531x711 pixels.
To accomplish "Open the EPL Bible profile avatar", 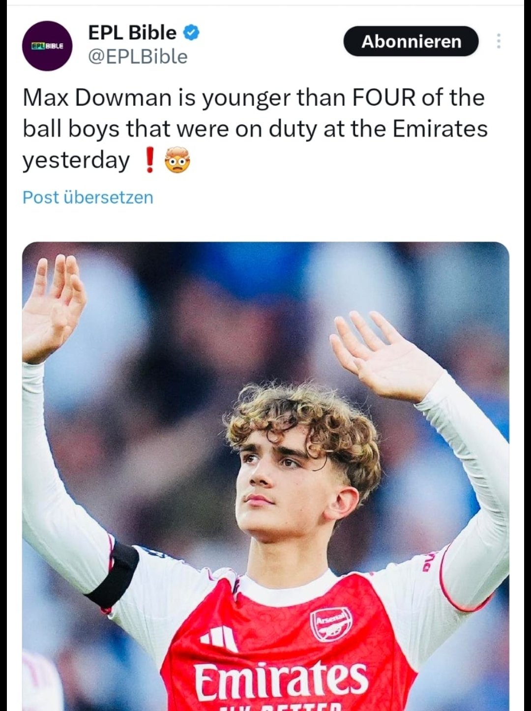I will point(47,46).
